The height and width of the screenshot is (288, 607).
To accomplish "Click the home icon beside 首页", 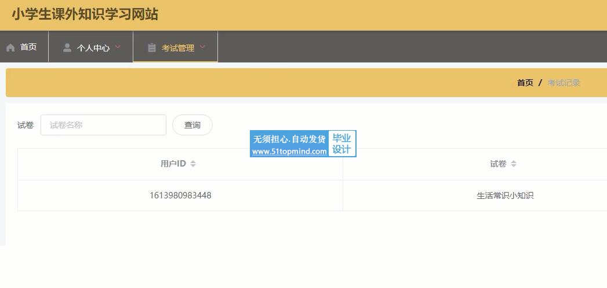I will tap(10, 47).
